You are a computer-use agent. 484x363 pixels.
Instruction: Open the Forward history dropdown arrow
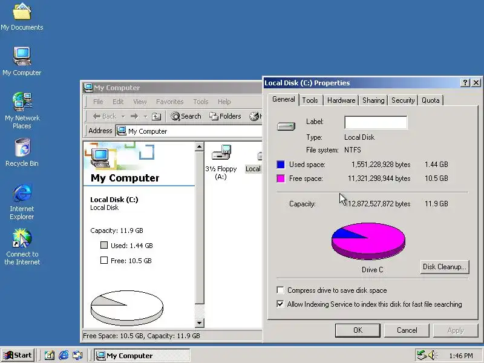coord(145,117)
